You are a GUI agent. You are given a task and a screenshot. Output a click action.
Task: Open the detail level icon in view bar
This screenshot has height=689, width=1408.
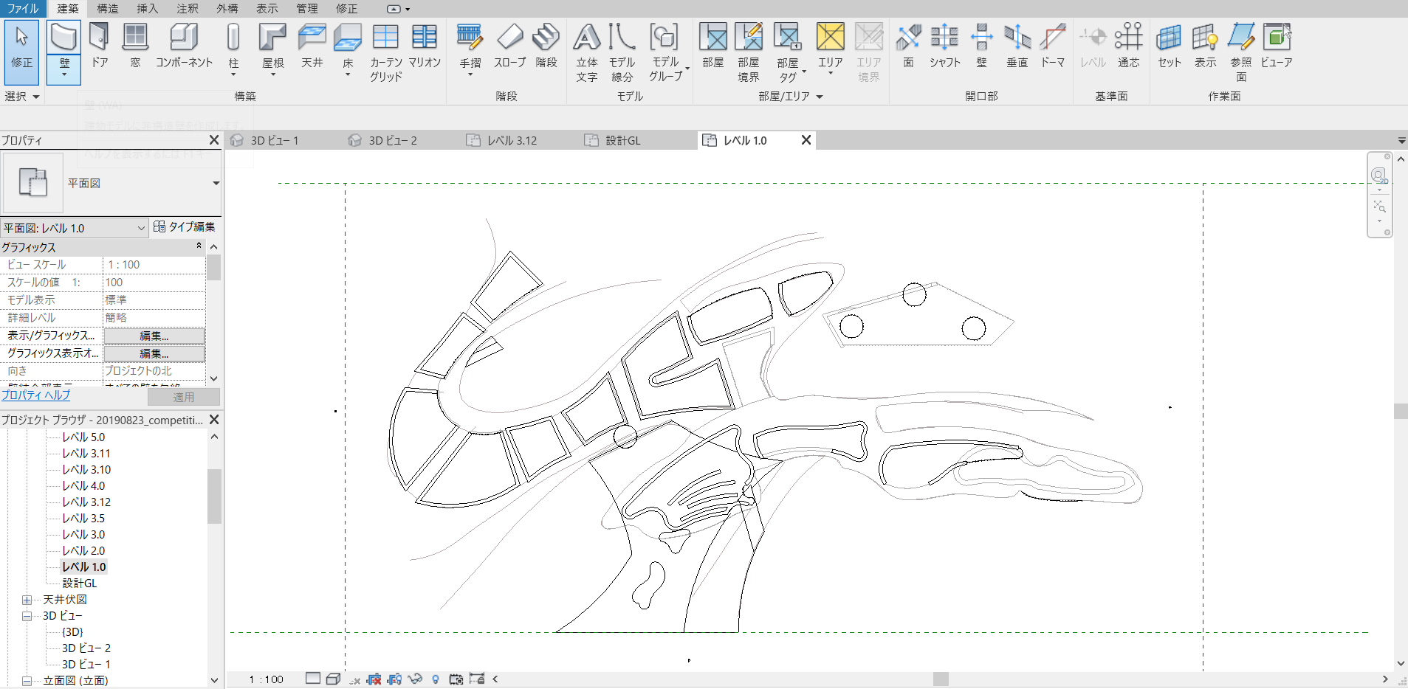click(x=313, y=679)
